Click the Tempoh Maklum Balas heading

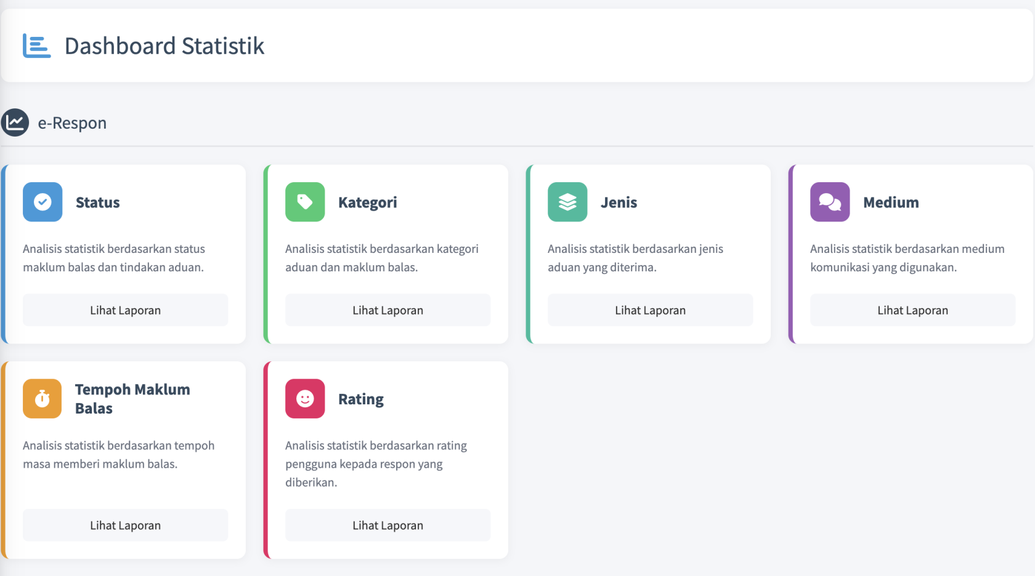(x=132, y=399)
